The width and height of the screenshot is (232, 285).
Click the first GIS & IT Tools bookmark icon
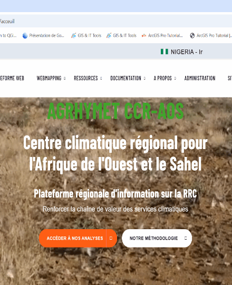73,35
